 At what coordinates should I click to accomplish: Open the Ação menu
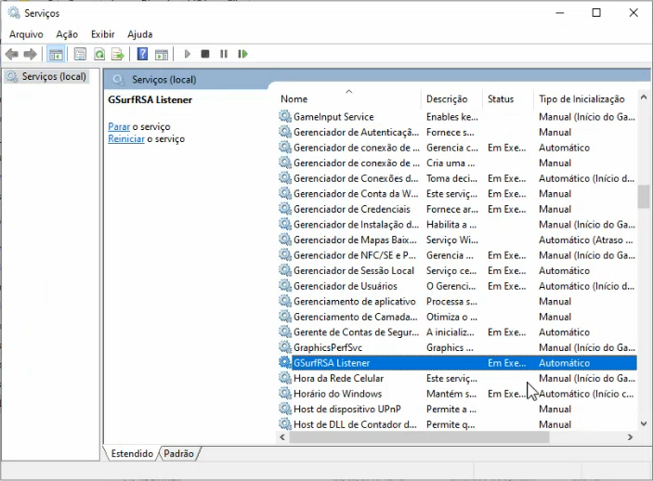click(x=67, y=34)
